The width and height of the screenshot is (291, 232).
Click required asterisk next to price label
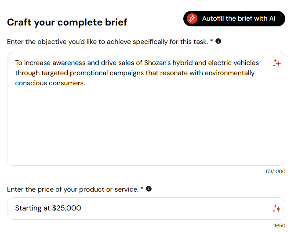tap(142, 188)
